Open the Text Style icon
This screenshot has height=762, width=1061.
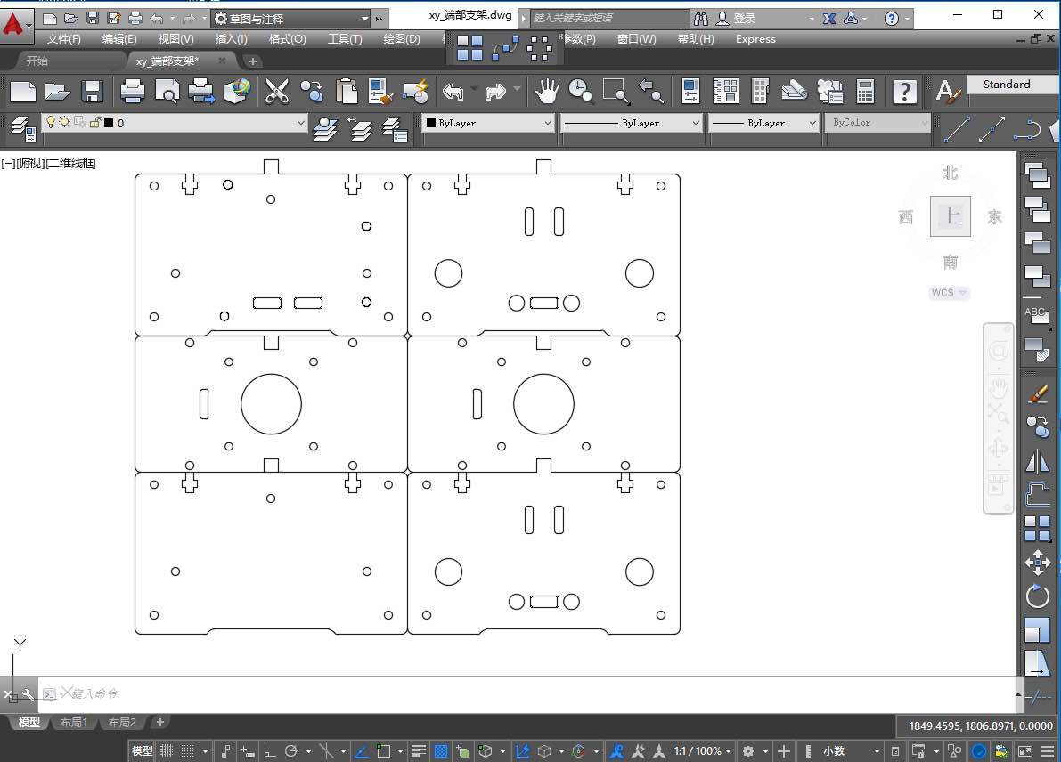[x=948, y=92]
